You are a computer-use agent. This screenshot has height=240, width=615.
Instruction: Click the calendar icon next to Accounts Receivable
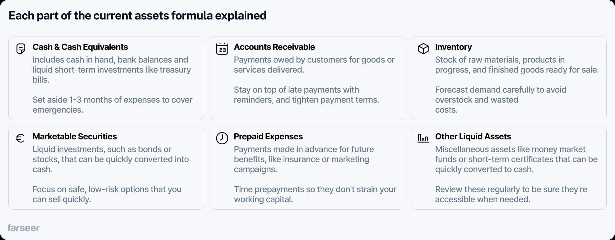[x=222, y=49]
